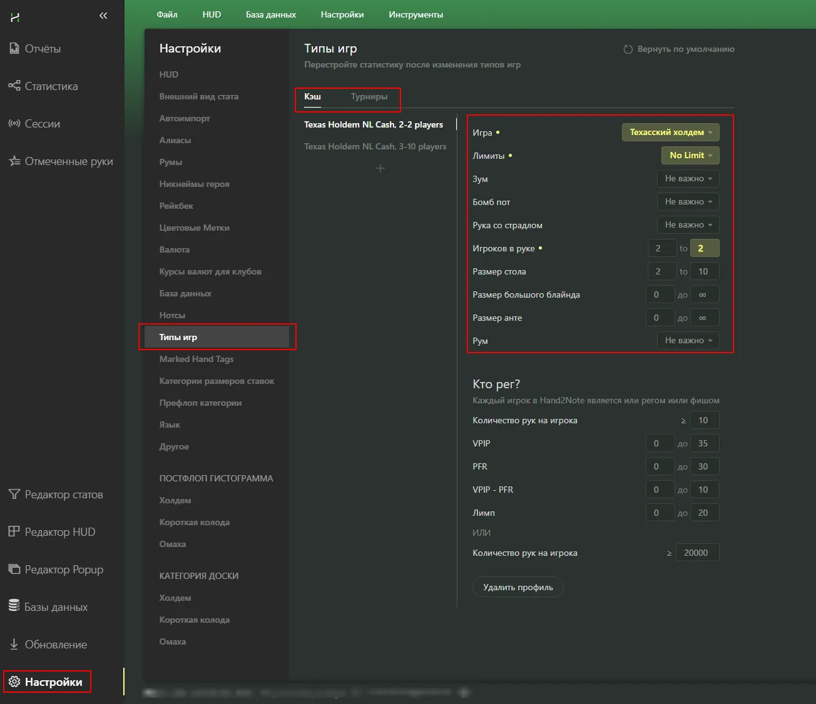Click the VPIP maximum value field

point(704,443)
